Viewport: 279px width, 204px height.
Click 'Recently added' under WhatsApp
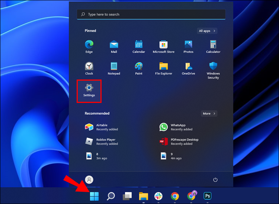coord(182,129)
